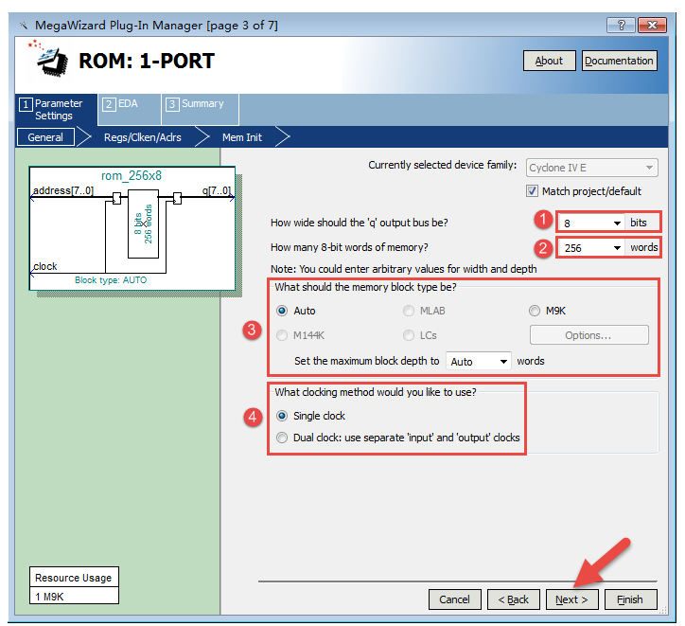Toggle Match project/default checkbox
Viewport: 685px width, 626px height.
(x=532, y=191)
